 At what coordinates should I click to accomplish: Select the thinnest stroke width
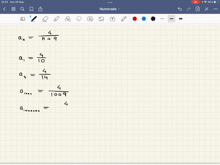162,19
